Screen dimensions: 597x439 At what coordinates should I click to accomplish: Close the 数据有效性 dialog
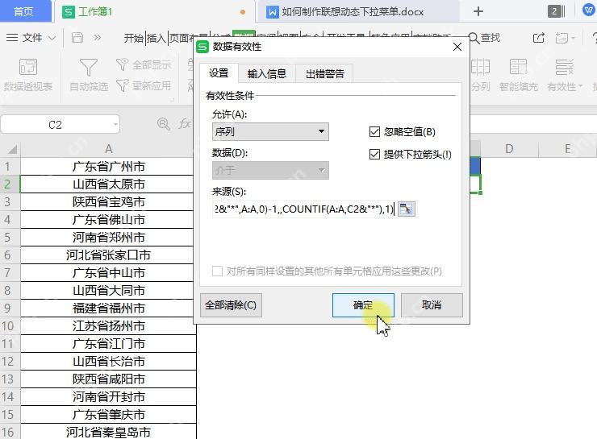pyautogui.click(x=457, y=47)
